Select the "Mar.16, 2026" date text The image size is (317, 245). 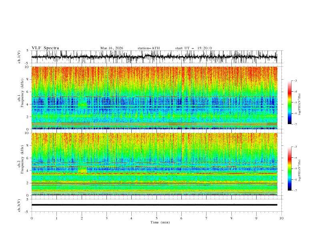click(112, 48)
